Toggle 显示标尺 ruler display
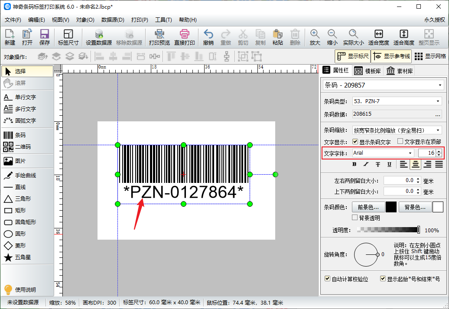 click(353, 56)
